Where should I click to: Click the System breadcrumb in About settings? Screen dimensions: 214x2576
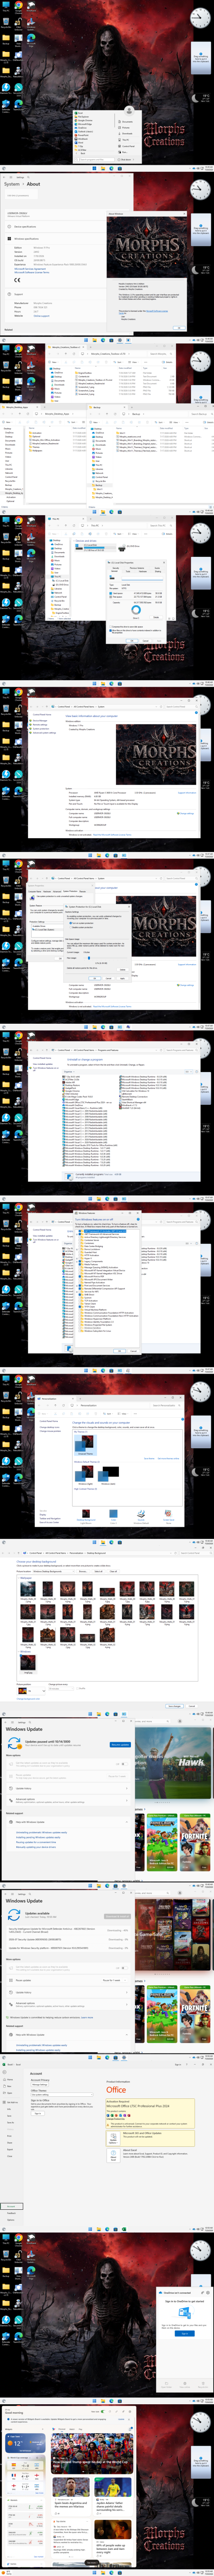tap(11, 184)
